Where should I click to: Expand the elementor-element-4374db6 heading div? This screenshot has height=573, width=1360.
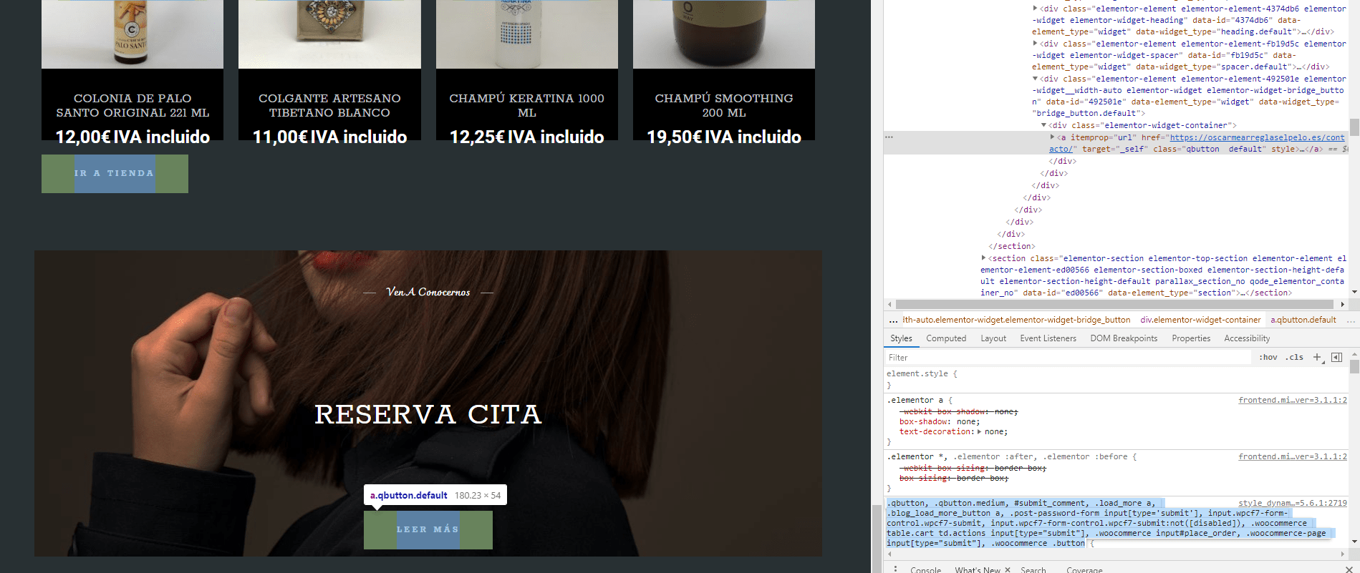(1035, 8)
